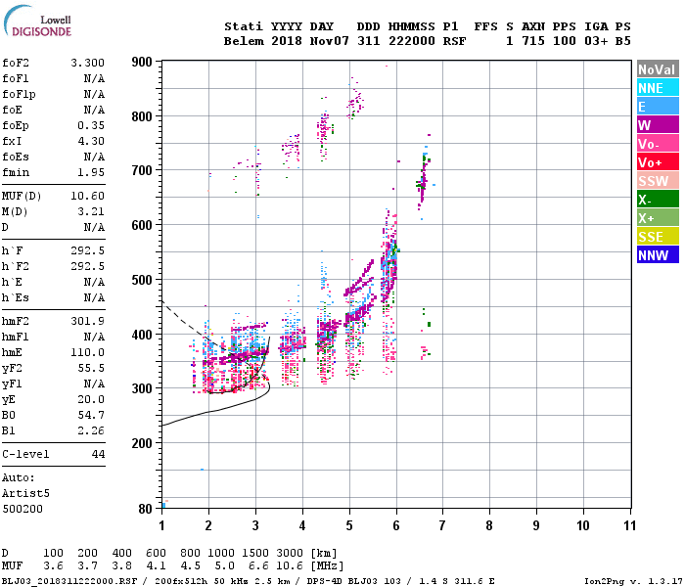Click the BLJ03_2018311222000.RSF file name

coord(69,581)
